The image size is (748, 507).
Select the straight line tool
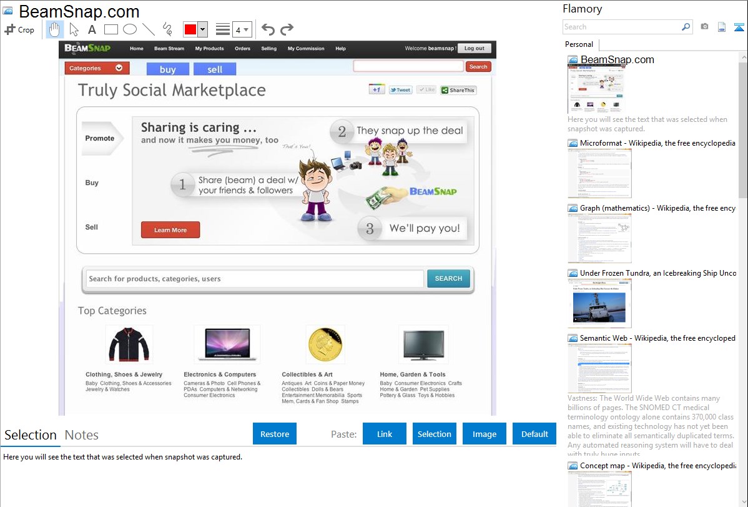click(149, 29)
